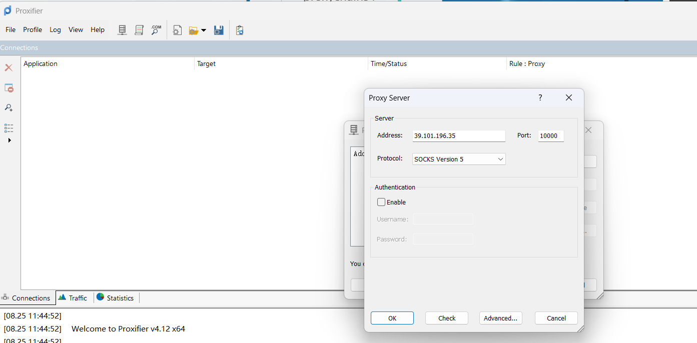This screenshot has width=697, height=343.
Task: Sort by the Application column header
Action: click(108, 63)
